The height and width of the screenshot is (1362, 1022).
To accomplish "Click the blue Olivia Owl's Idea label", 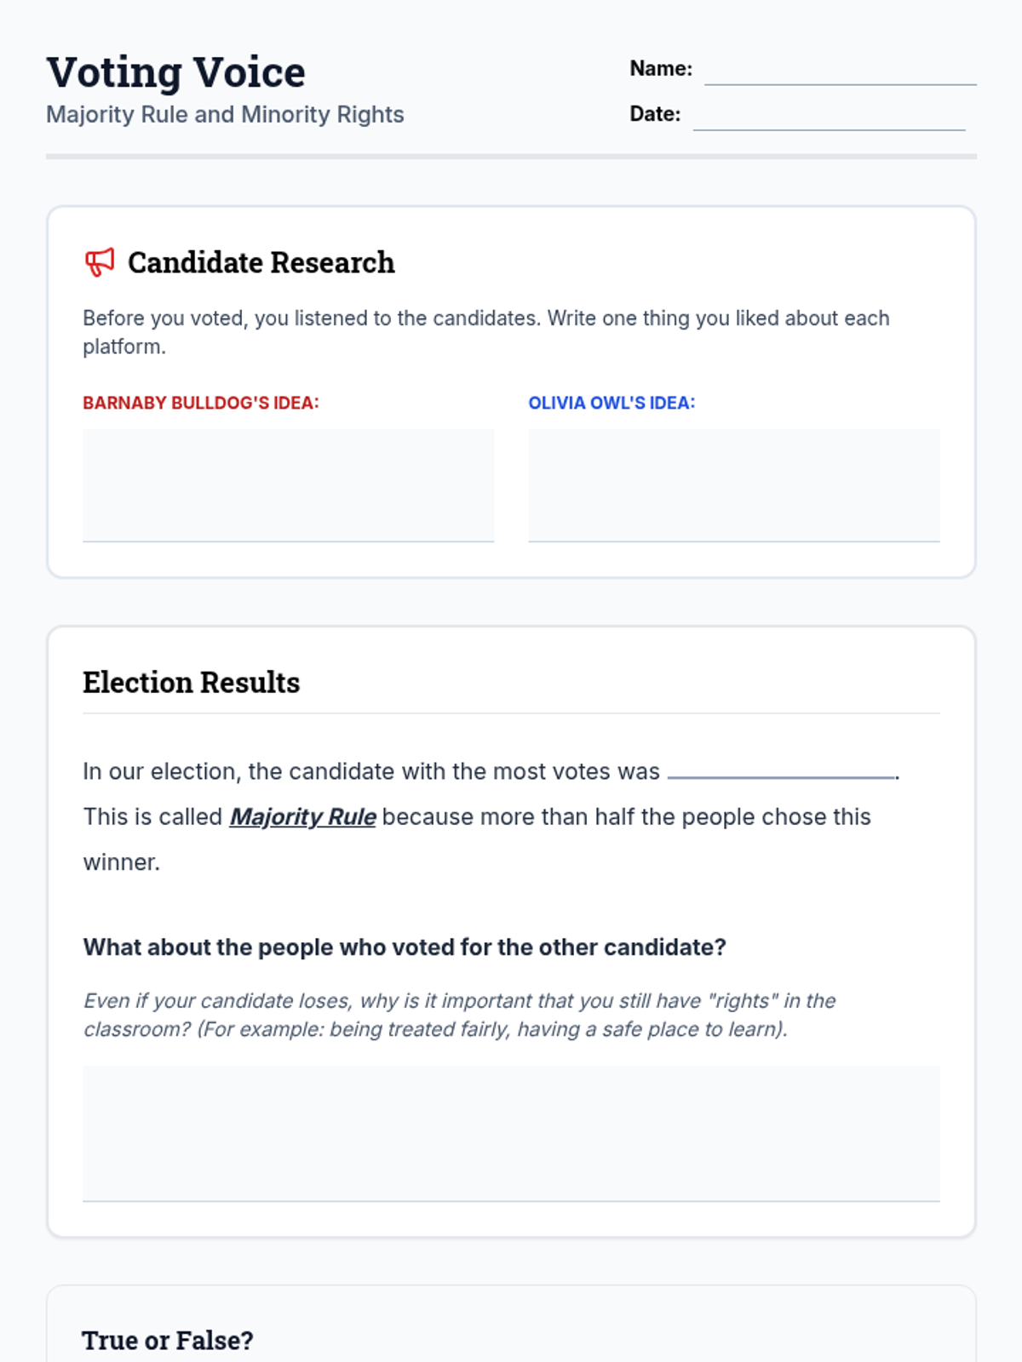I will (x=611, y=403).
